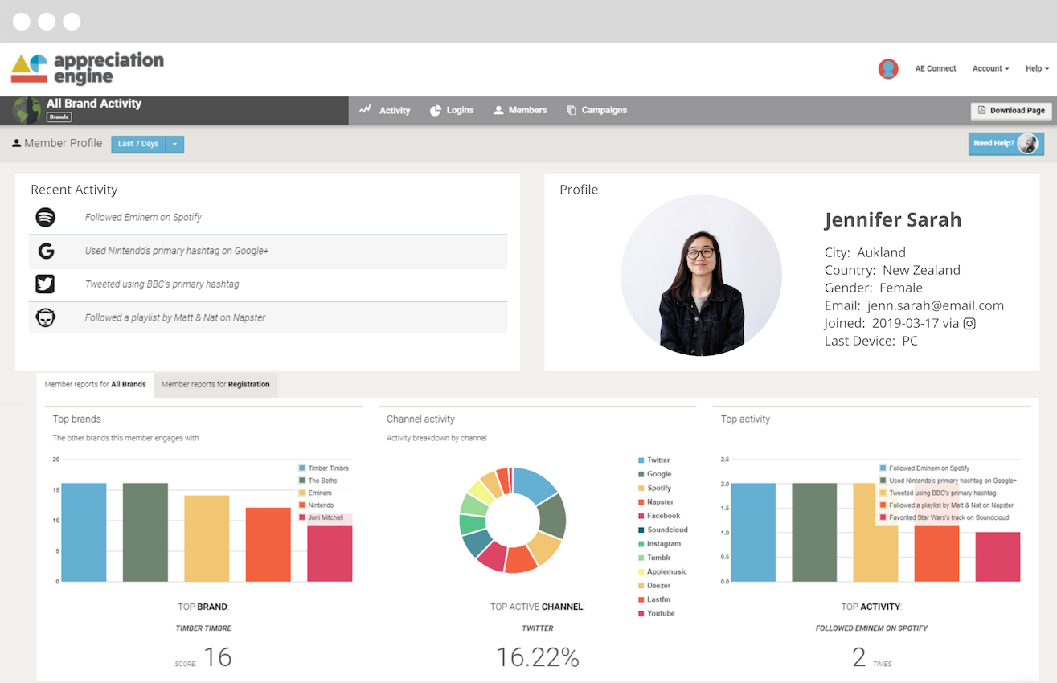Click the Timber Timbre legend swatch
Screen dimensions: 1057x683
coord(302,468)
